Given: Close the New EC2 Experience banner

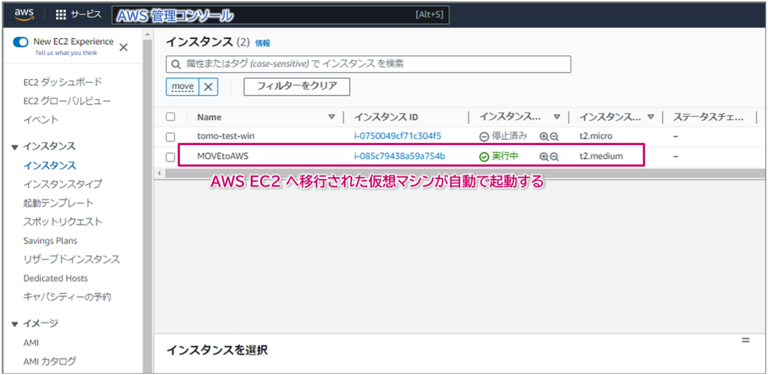Looking at the screenshot, I should click(x=124, y=47).
